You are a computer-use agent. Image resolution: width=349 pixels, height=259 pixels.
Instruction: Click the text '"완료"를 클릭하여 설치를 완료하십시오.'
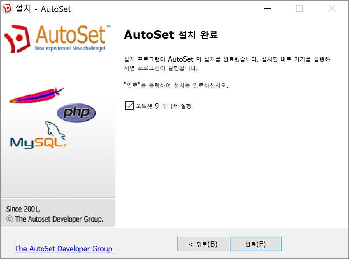point(176,85)
